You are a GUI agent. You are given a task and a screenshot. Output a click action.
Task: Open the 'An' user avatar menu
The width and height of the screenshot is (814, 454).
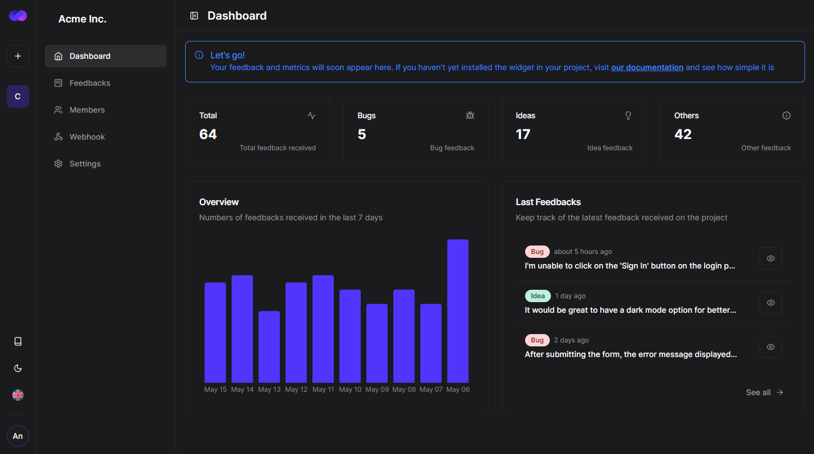[18, 436]
